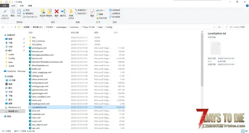Go up one folder level
The width and height of the screenshot is (249, 133).
click(x=15, y=27)
